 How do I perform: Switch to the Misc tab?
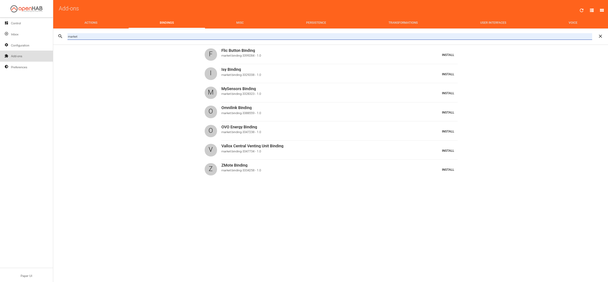[x=240, y=23]
